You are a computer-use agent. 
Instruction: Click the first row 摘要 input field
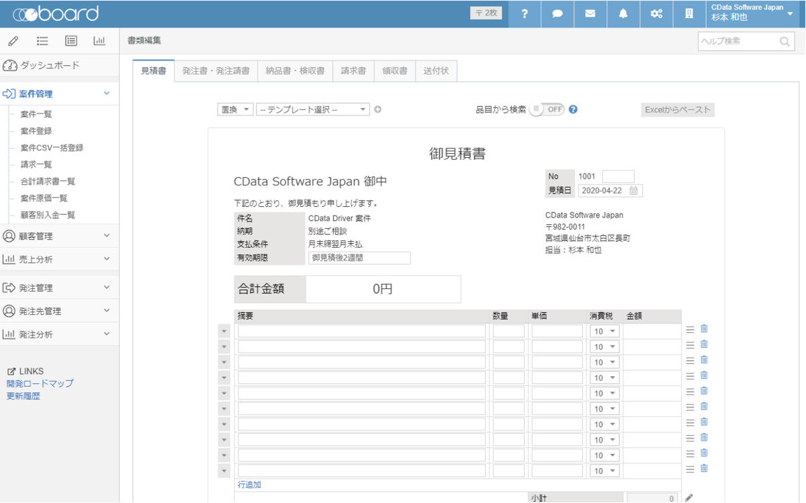point(361,331)
